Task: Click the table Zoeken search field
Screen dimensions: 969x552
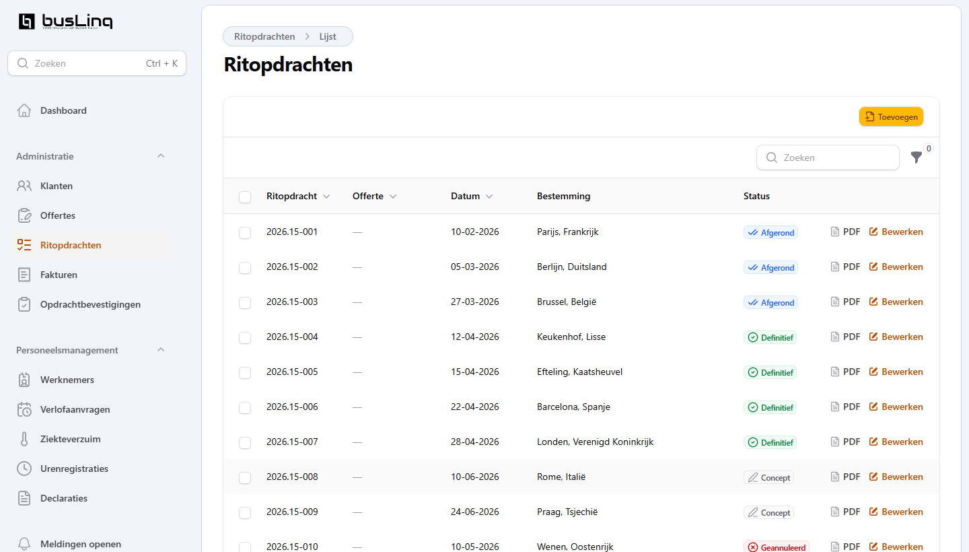Action: [x=834, y=158]
